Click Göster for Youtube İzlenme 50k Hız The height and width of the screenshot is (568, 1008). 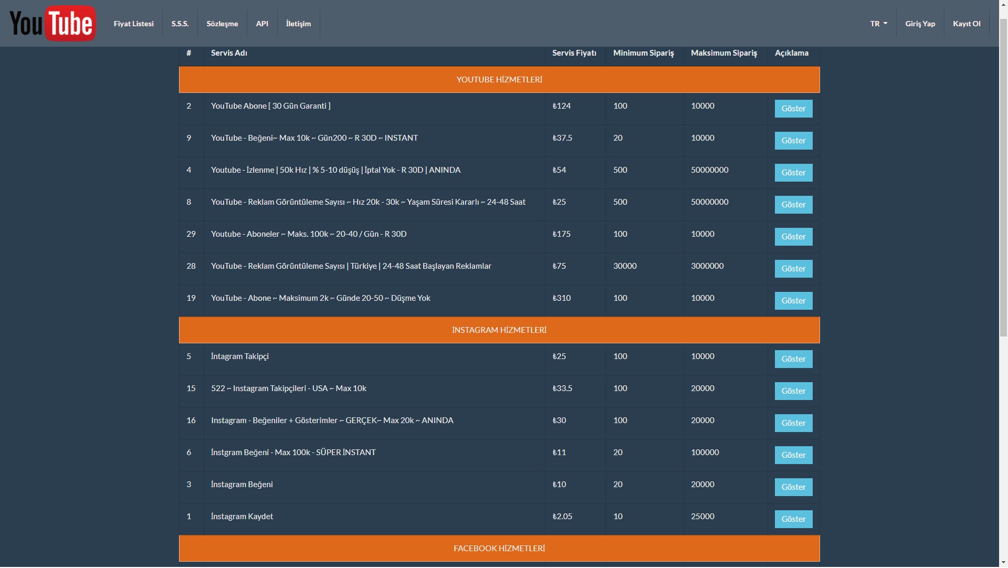[x=793, y=173]
